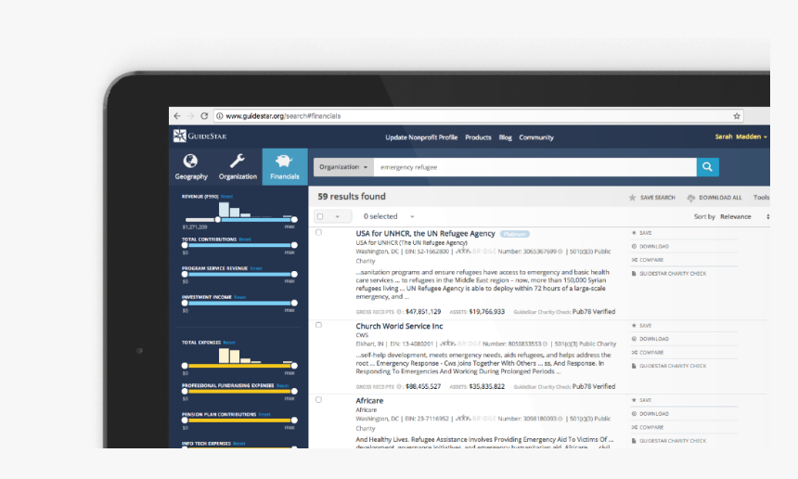Open the Sort by Relevance dropdown
This screenshot has width=798, height=479.
[744, 217]
